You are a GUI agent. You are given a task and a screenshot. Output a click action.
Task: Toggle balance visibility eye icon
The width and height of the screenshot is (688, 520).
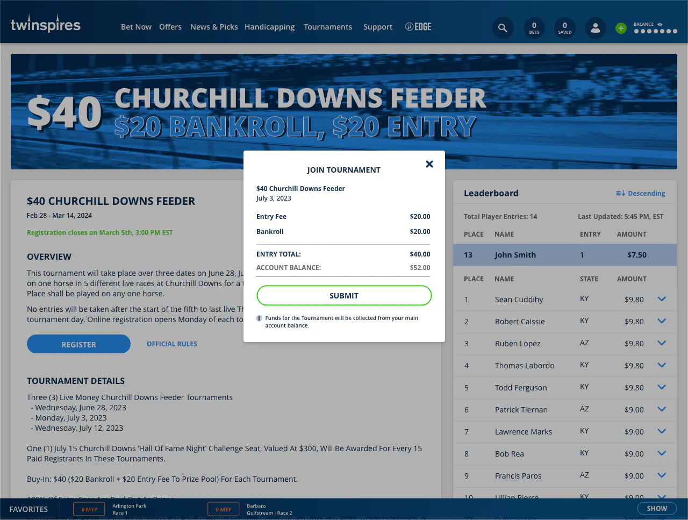click(x=660, y=24)
